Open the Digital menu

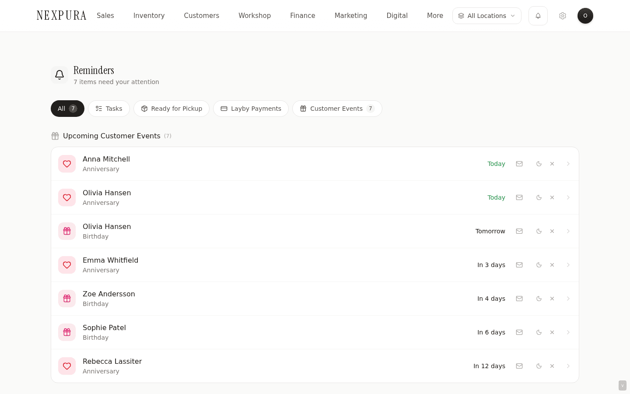point(397,16)
